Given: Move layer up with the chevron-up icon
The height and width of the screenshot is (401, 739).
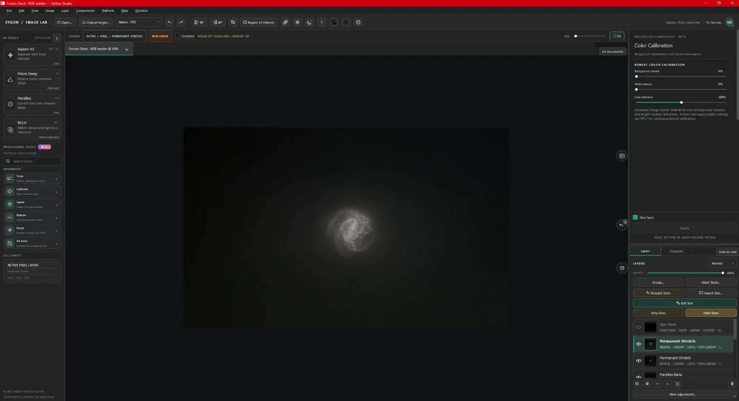Looking at the screenshot, I should click(657, 384).
